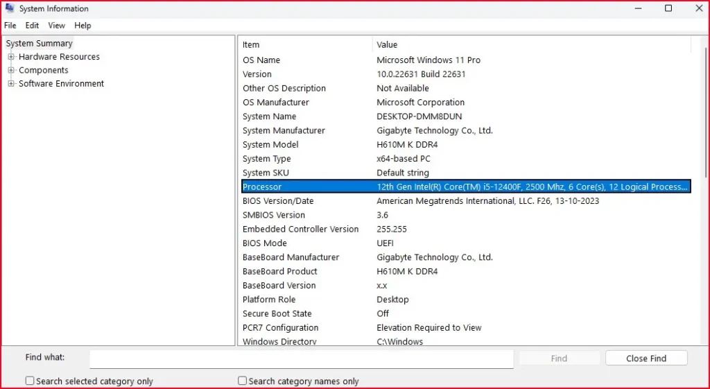
Task: Click the value Default string
Action: click(403, 173)
